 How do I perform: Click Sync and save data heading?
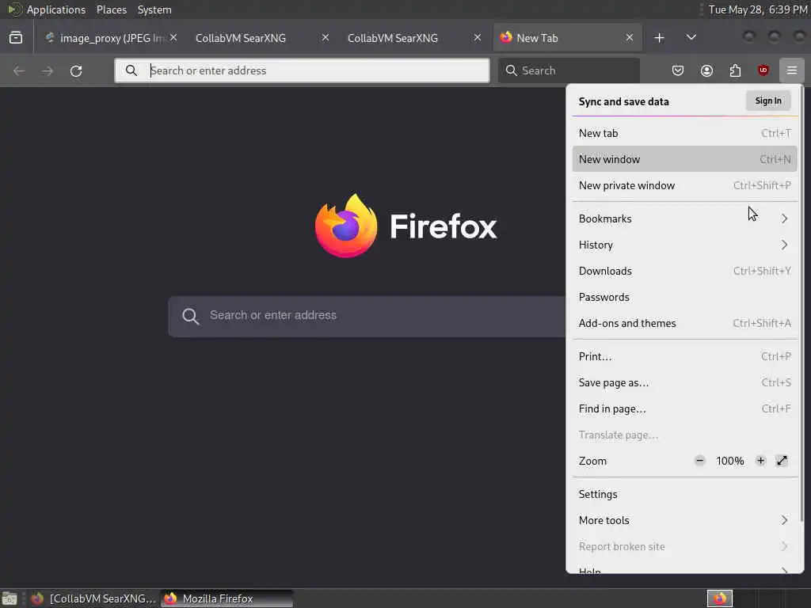click(623, 102)
